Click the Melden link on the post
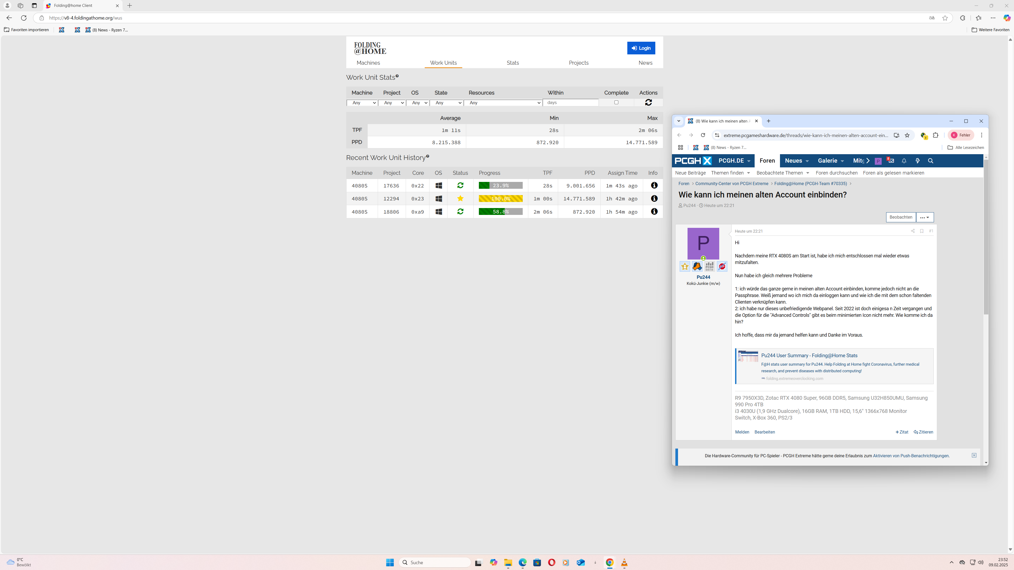This screenshot has height=570, width=1014. pos(742,432)
